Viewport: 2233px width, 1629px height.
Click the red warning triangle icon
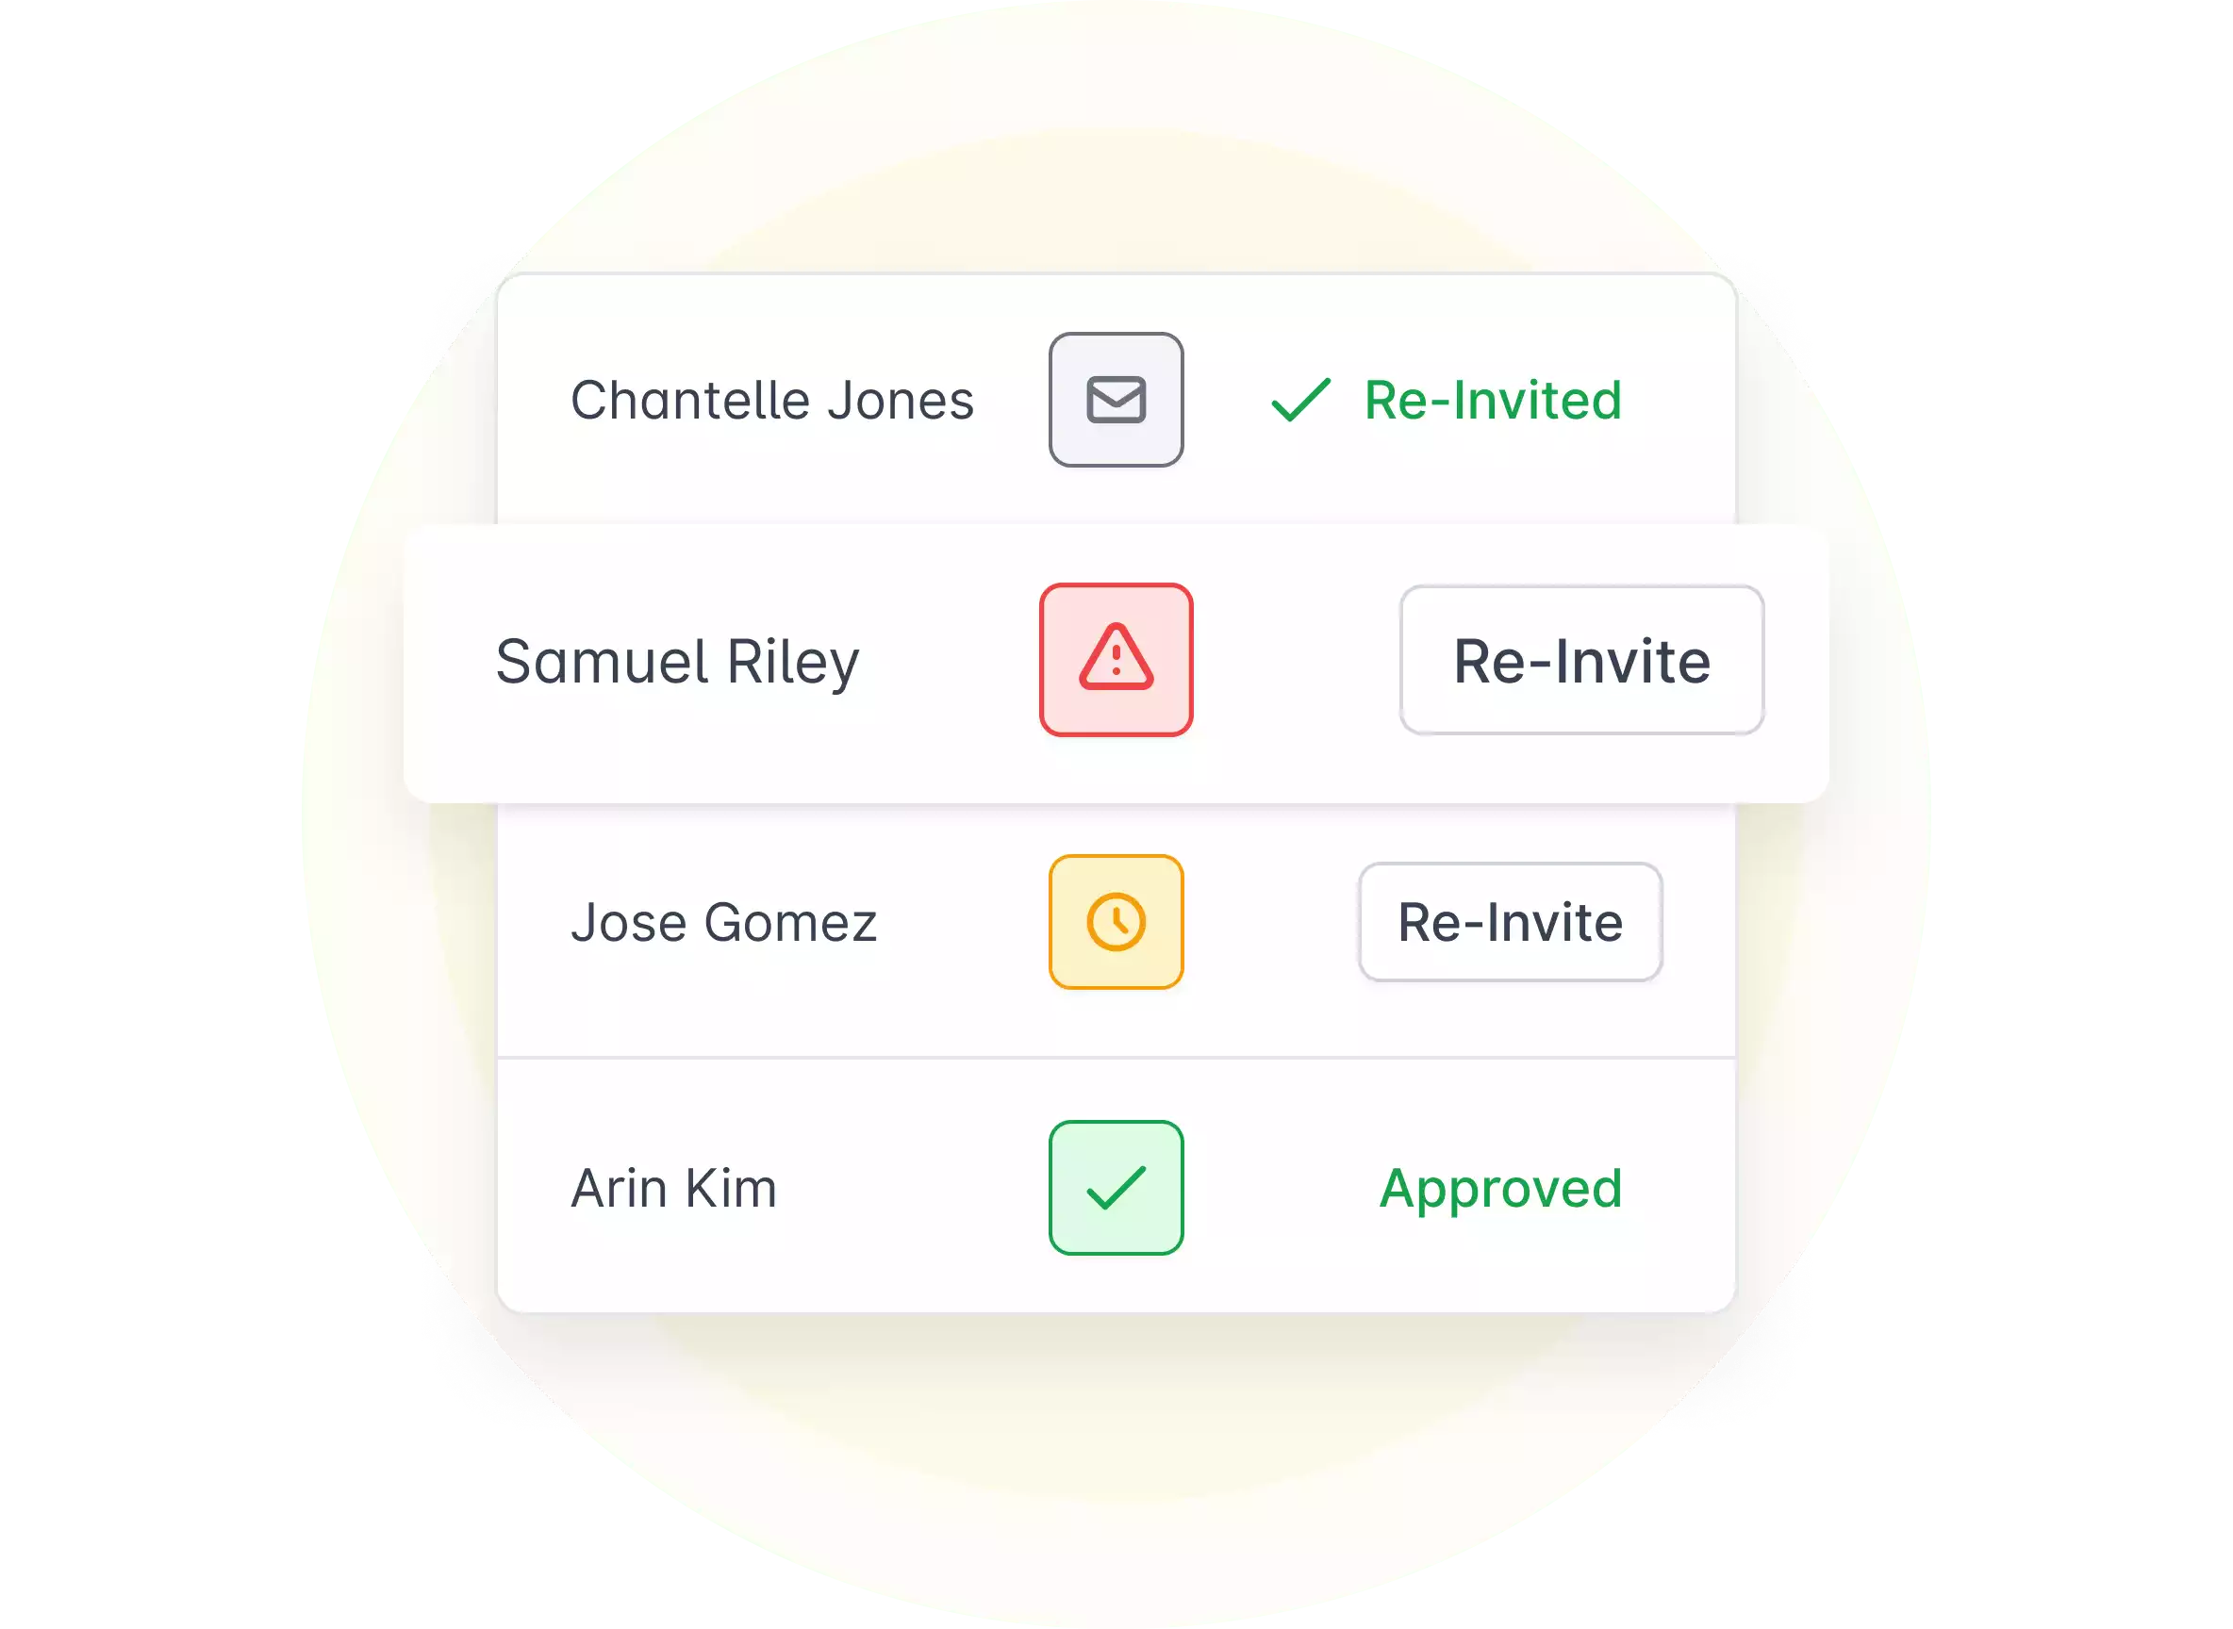click(1116, 660)
